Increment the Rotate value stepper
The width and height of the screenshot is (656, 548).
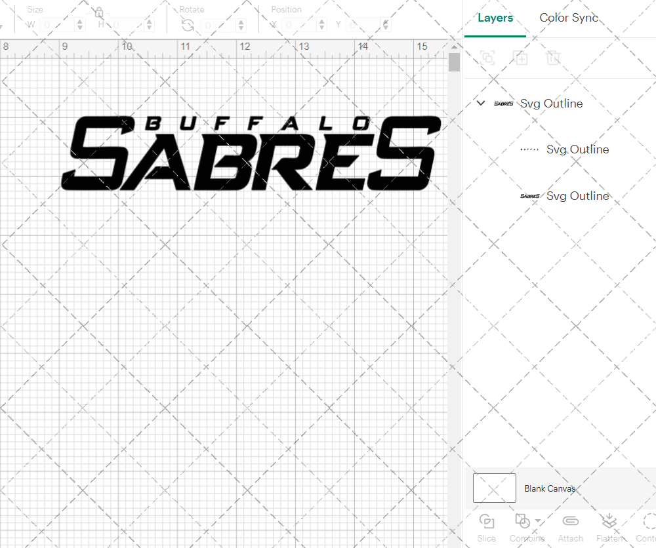tap(241, 20)
